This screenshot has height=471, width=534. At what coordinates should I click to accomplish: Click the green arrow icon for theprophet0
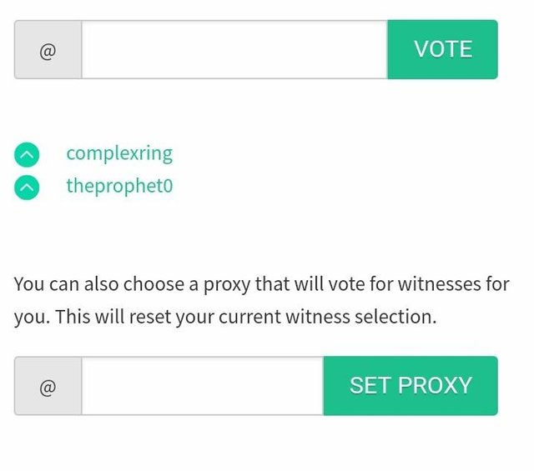27,188
